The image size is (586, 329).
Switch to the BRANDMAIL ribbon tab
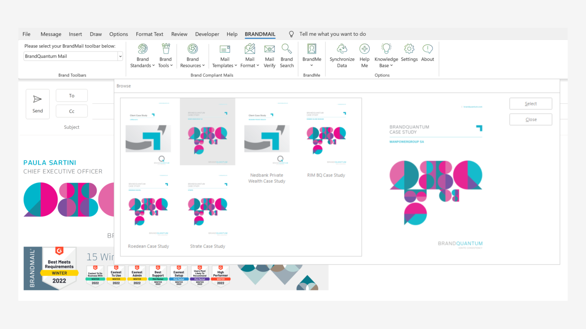[260, 34]
